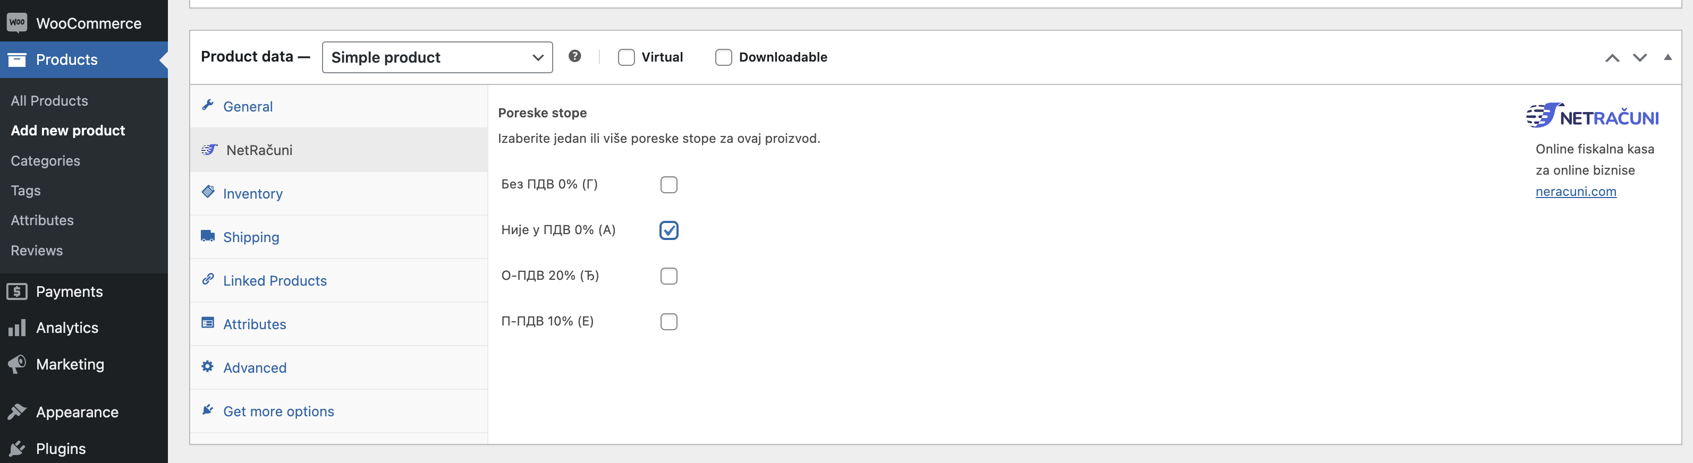This screenshot has width=1693, height=463.
Task: Click the NetRačuni logo image
Action: 1592,116
